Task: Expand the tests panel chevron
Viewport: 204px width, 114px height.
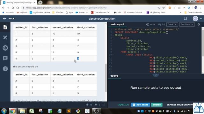Action: (156, 75)
